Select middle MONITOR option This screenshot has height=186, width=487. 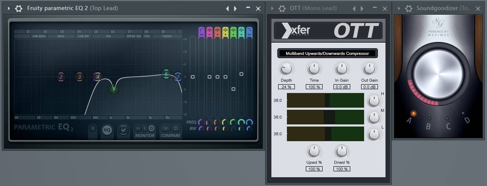(x=145, y=128)
